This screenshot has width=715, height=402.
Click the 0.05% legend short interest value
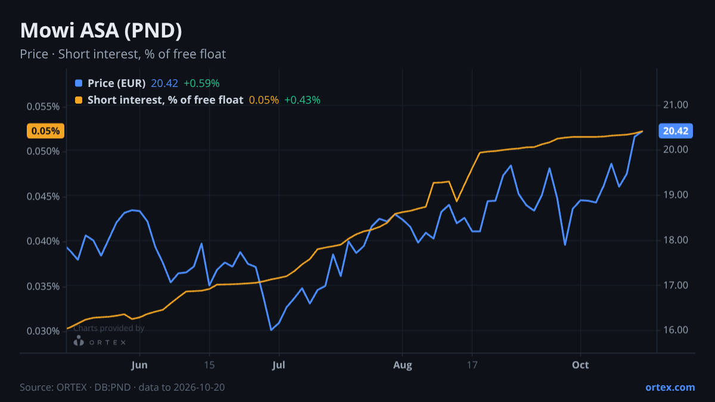264,100
